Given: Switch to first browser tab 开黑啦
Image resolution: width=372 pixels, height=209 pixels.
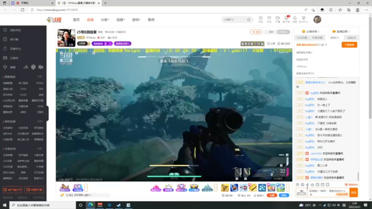Looking at the screenshot, I should (32, 3).
